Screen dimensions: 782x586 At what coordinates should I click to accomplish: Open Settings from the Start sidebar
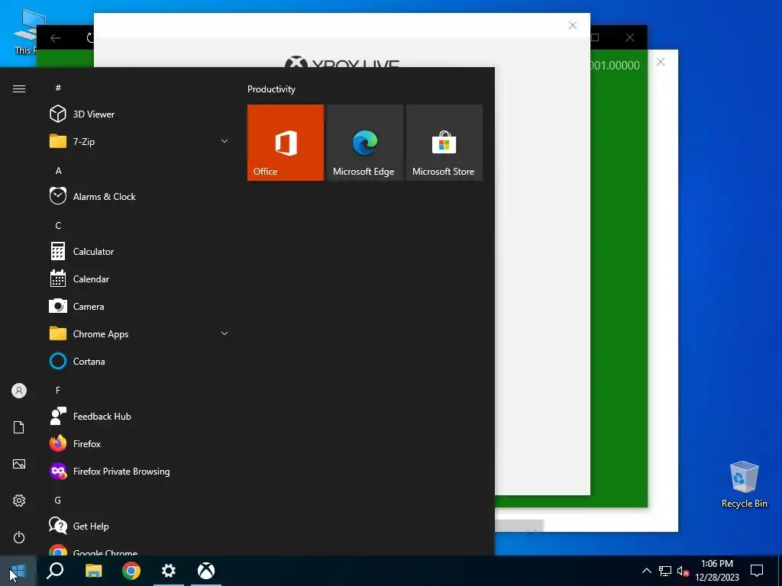(19, 501)
